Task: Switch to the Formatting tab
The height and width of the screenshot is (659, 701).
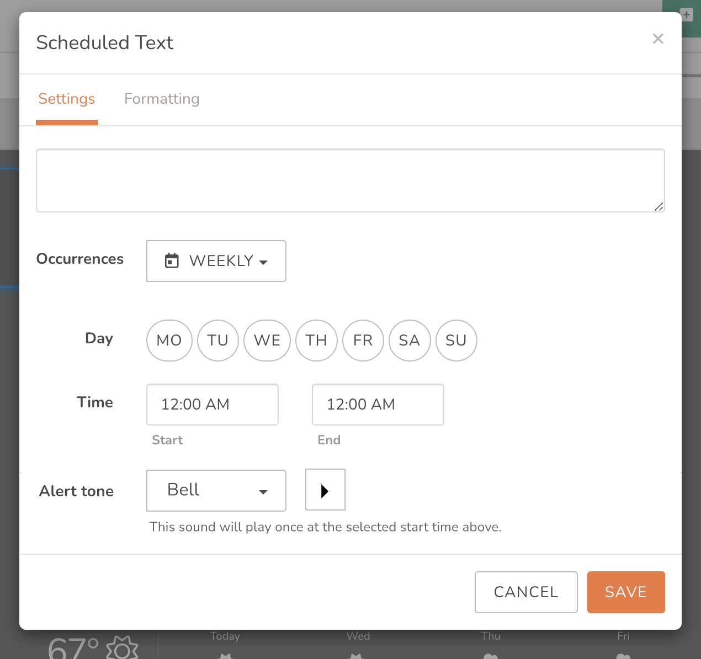Action: pos(162,99)
